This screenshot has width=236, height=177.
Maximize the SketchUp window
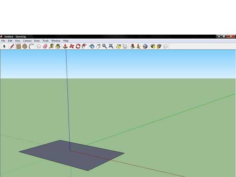pyautogui.click(x=224, y=37)
